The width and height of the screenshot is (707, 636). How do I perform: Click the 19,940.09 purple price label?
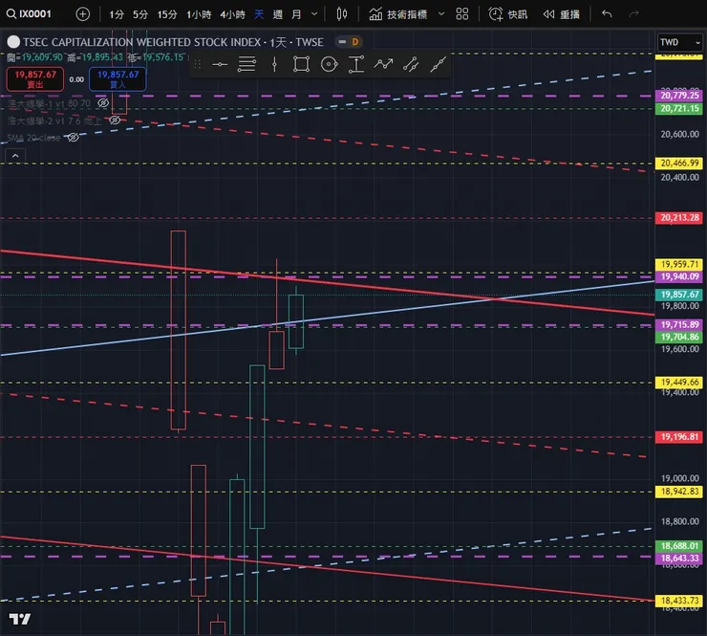(679, 276)
